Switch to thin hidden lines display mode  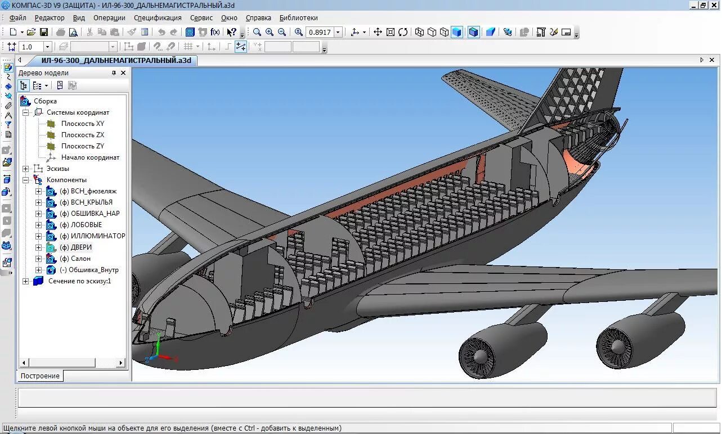444,32
